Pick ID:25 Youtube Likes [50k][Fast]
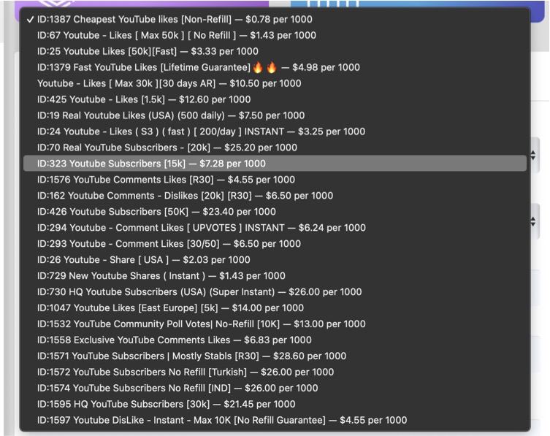Screen dimensions: 550x436 pyautogui.click(x=275, y=51)
